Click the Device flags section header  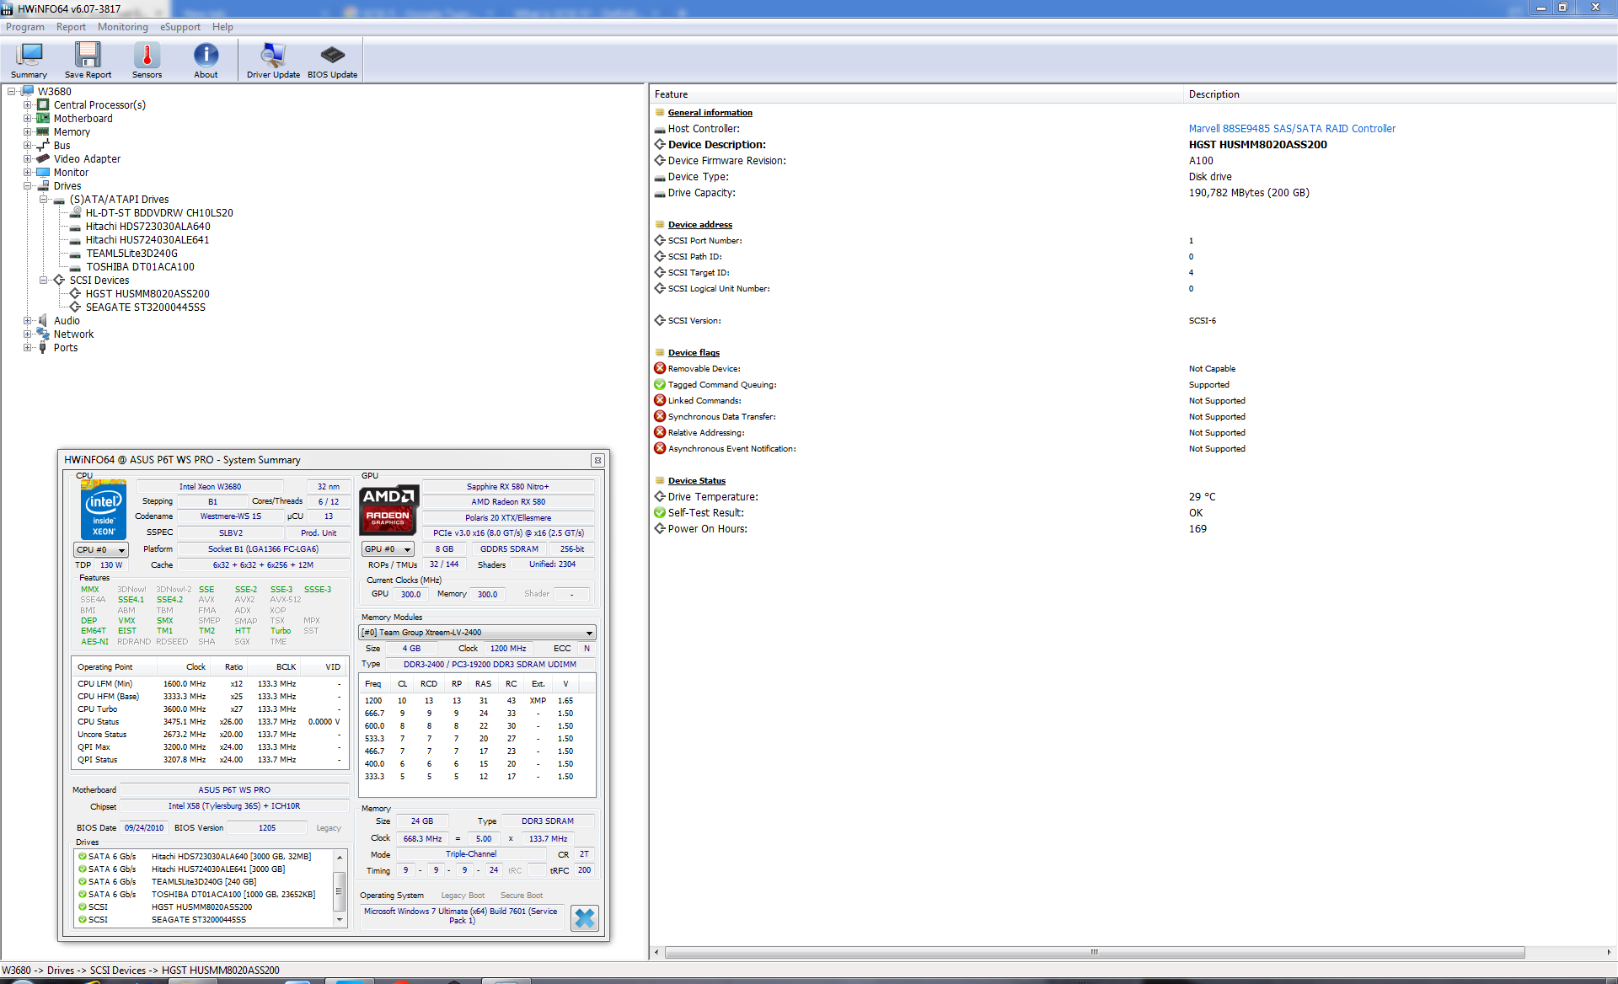694,353
